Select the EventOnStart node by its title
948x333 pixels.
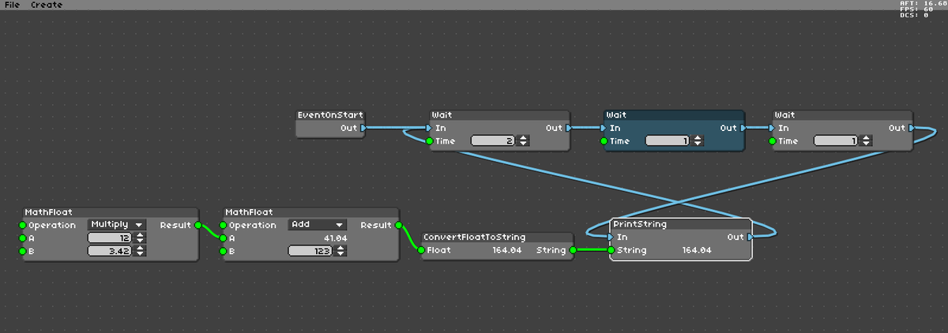click(x=330, y=115)
